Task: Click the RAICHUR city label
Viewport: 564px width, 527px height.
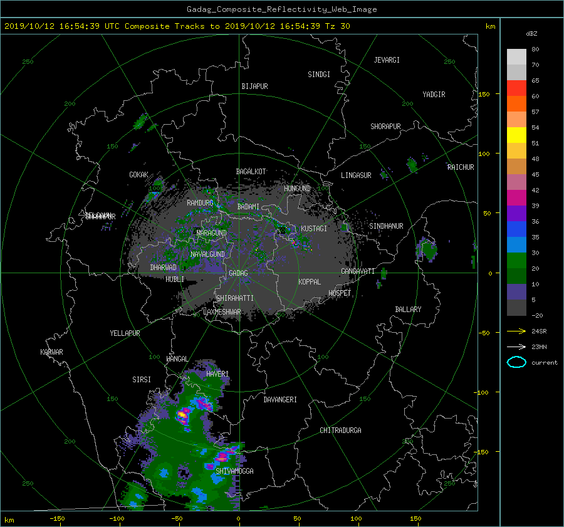Action: pyautogui.click(x=461, y=167)
